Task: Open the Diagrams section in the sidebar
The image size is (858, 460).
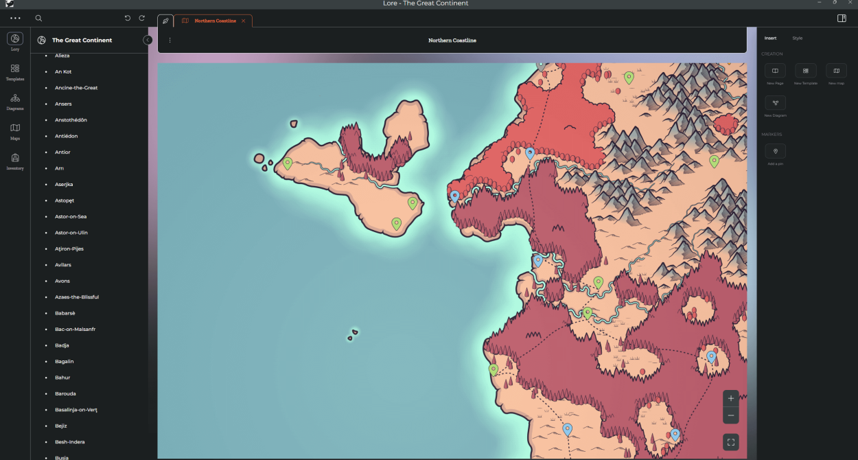Action: pyautogui.click(x=15, y=99)
